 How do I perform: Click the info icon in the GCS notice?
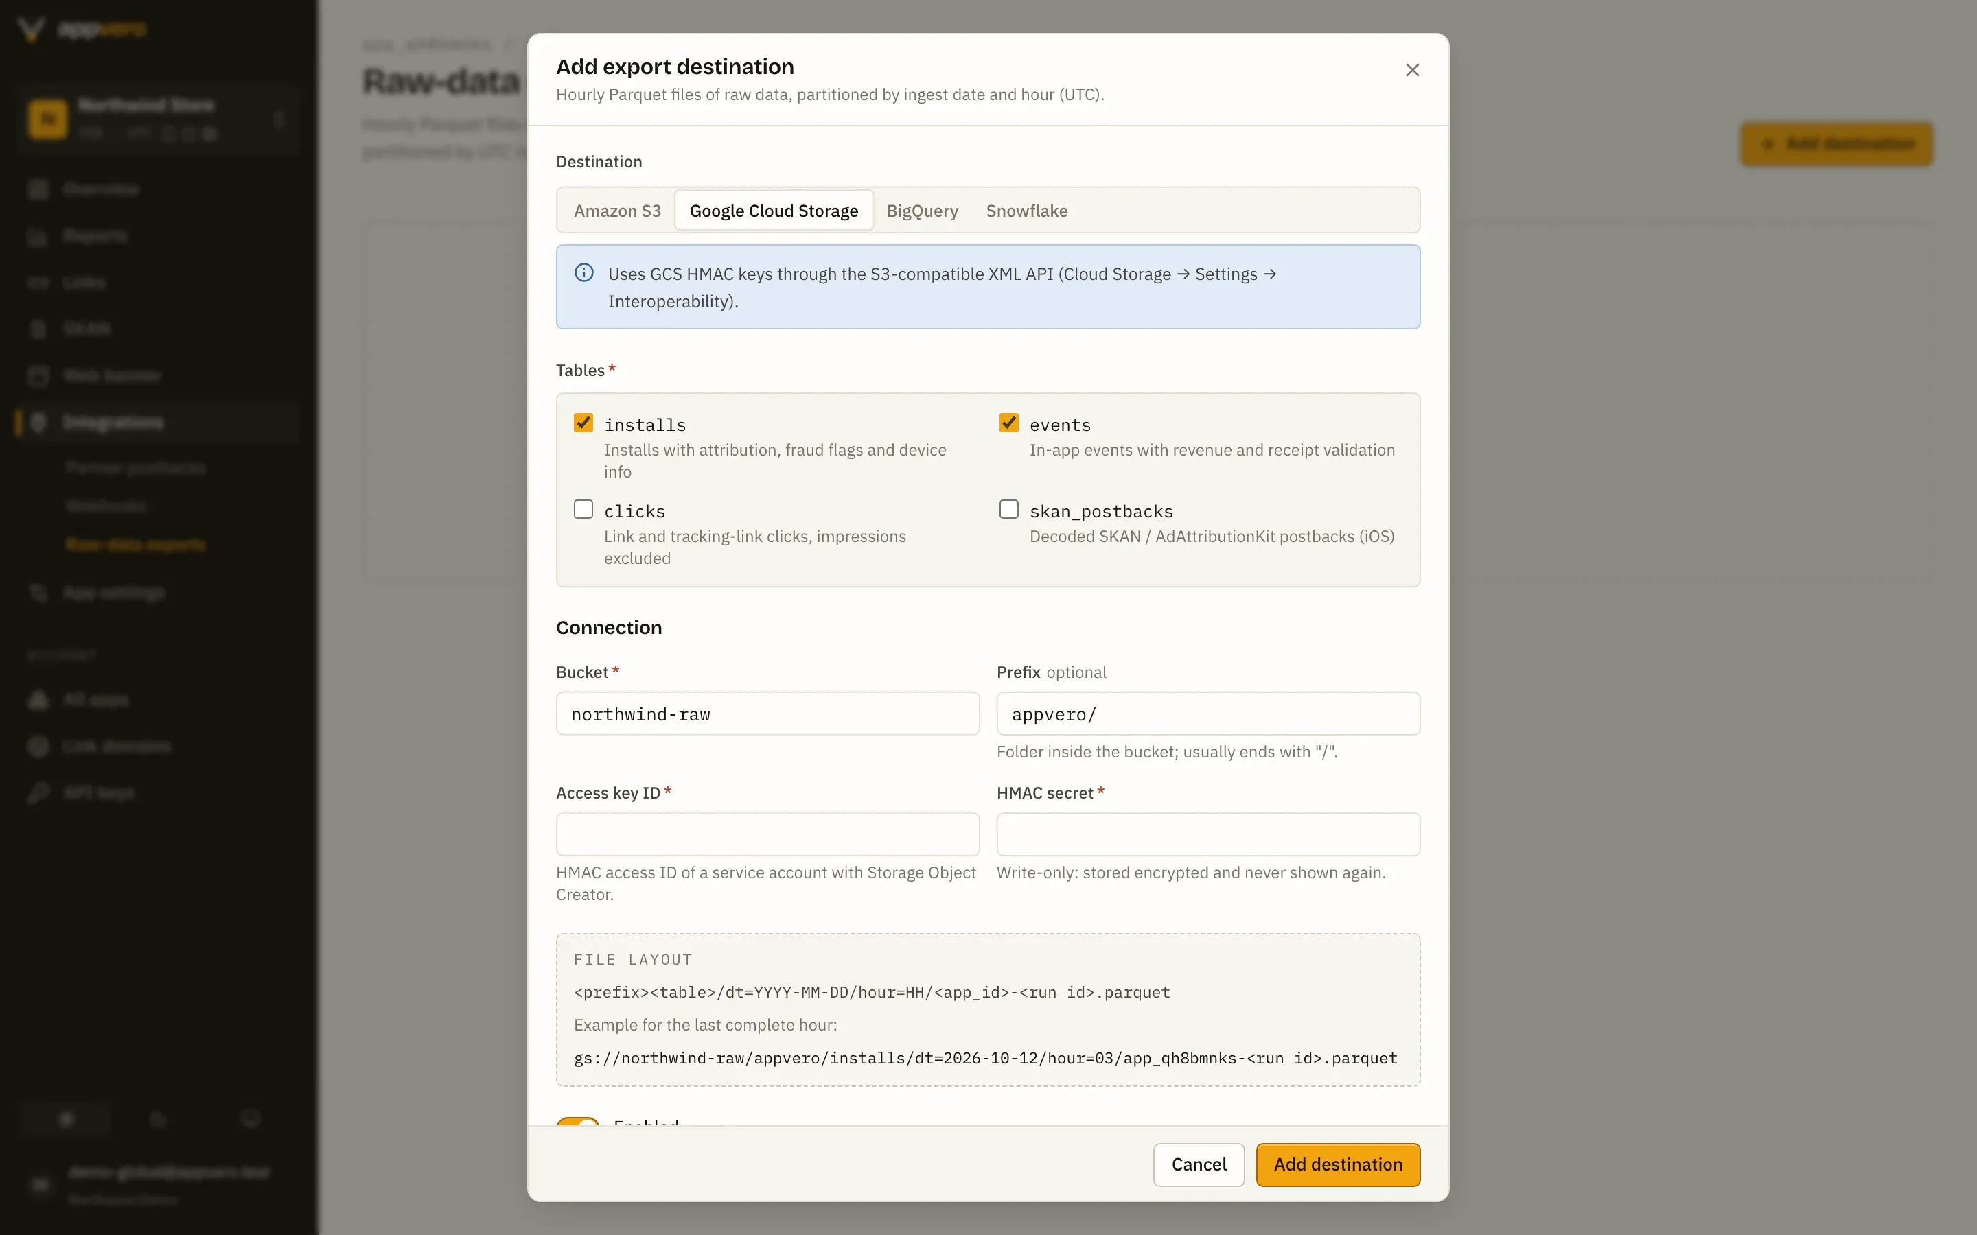(584, 273)
